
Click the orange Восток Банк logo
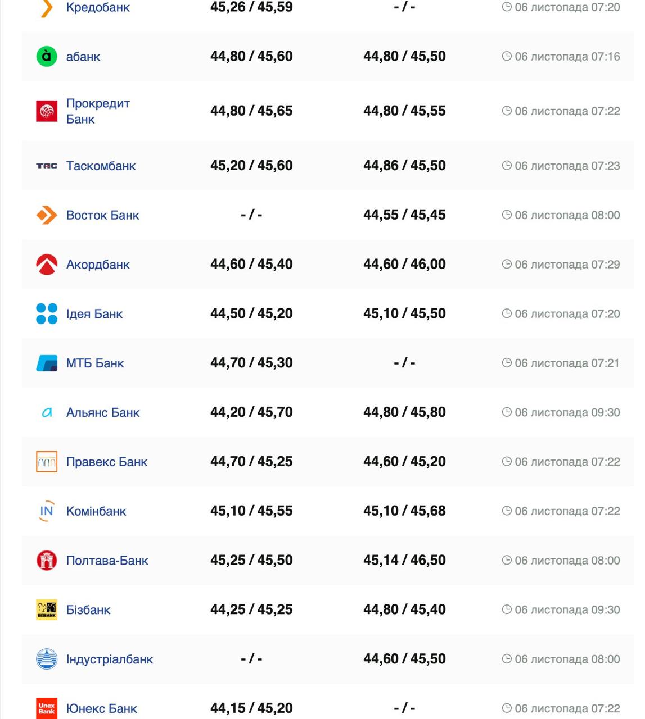tap(47, 215)
